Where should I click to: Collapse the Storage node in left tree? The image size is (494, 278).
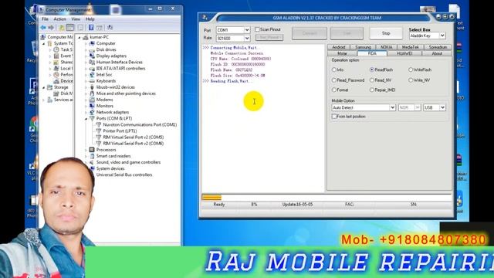click(x=44, y=87)
